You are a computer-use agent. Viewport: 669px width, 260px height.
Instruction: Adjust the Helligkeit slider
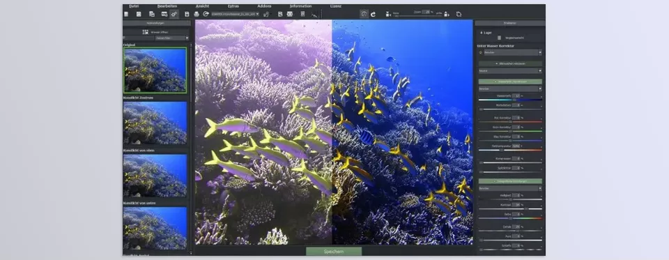pyautogui.click(x=510, y=199)
